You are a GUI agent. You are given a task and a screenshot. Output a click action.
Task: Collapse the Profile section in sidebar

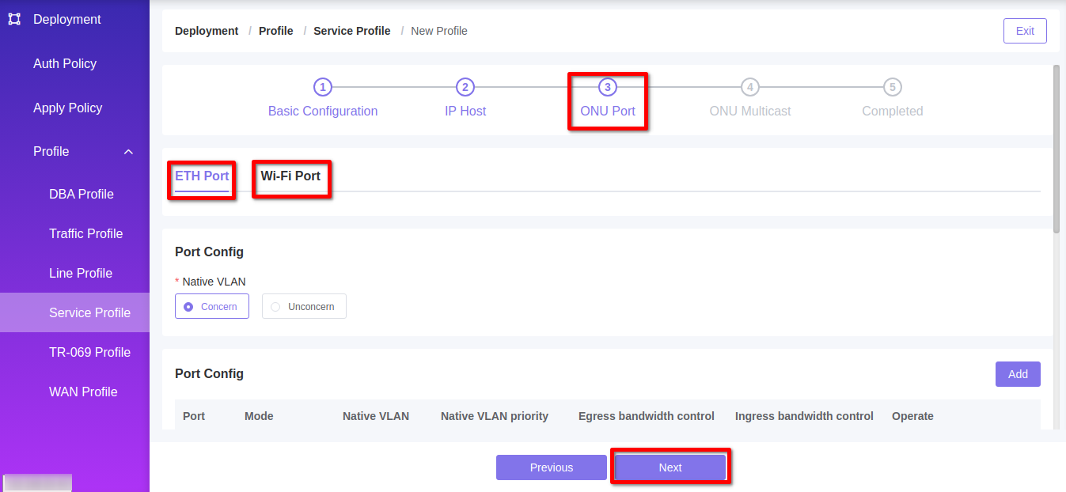(x=128, y=151)
